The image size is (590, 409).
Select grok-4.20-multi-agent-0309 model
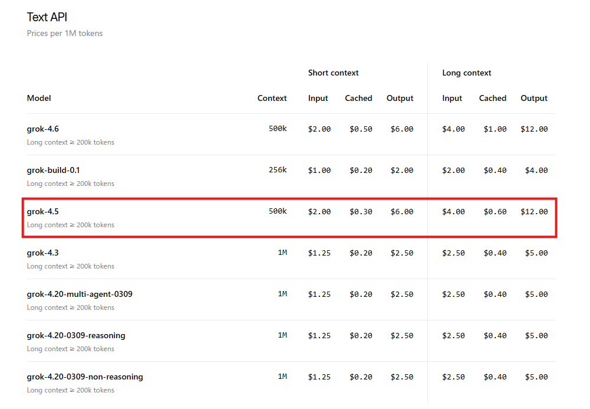tap(80, 294)
